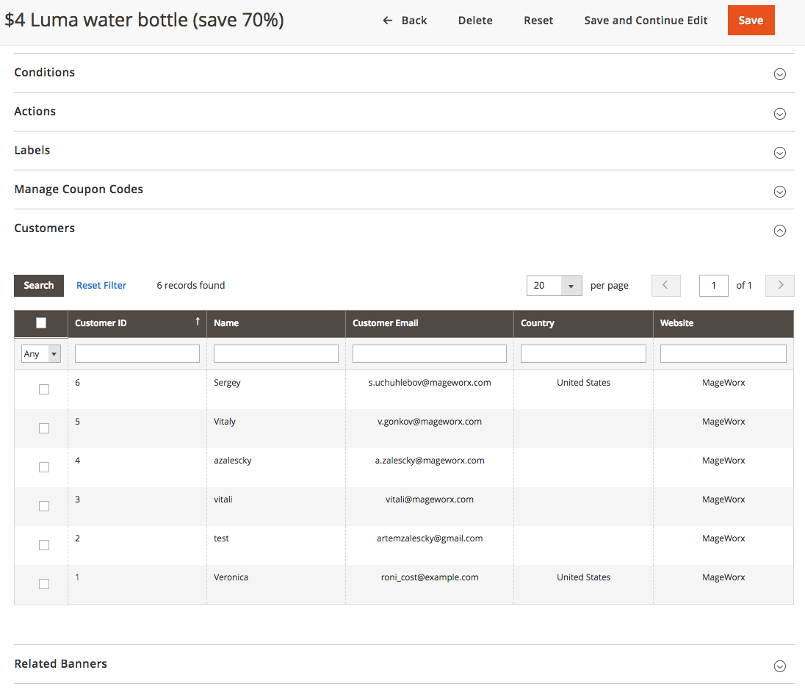Click the Website filter input

click(723, 353)
